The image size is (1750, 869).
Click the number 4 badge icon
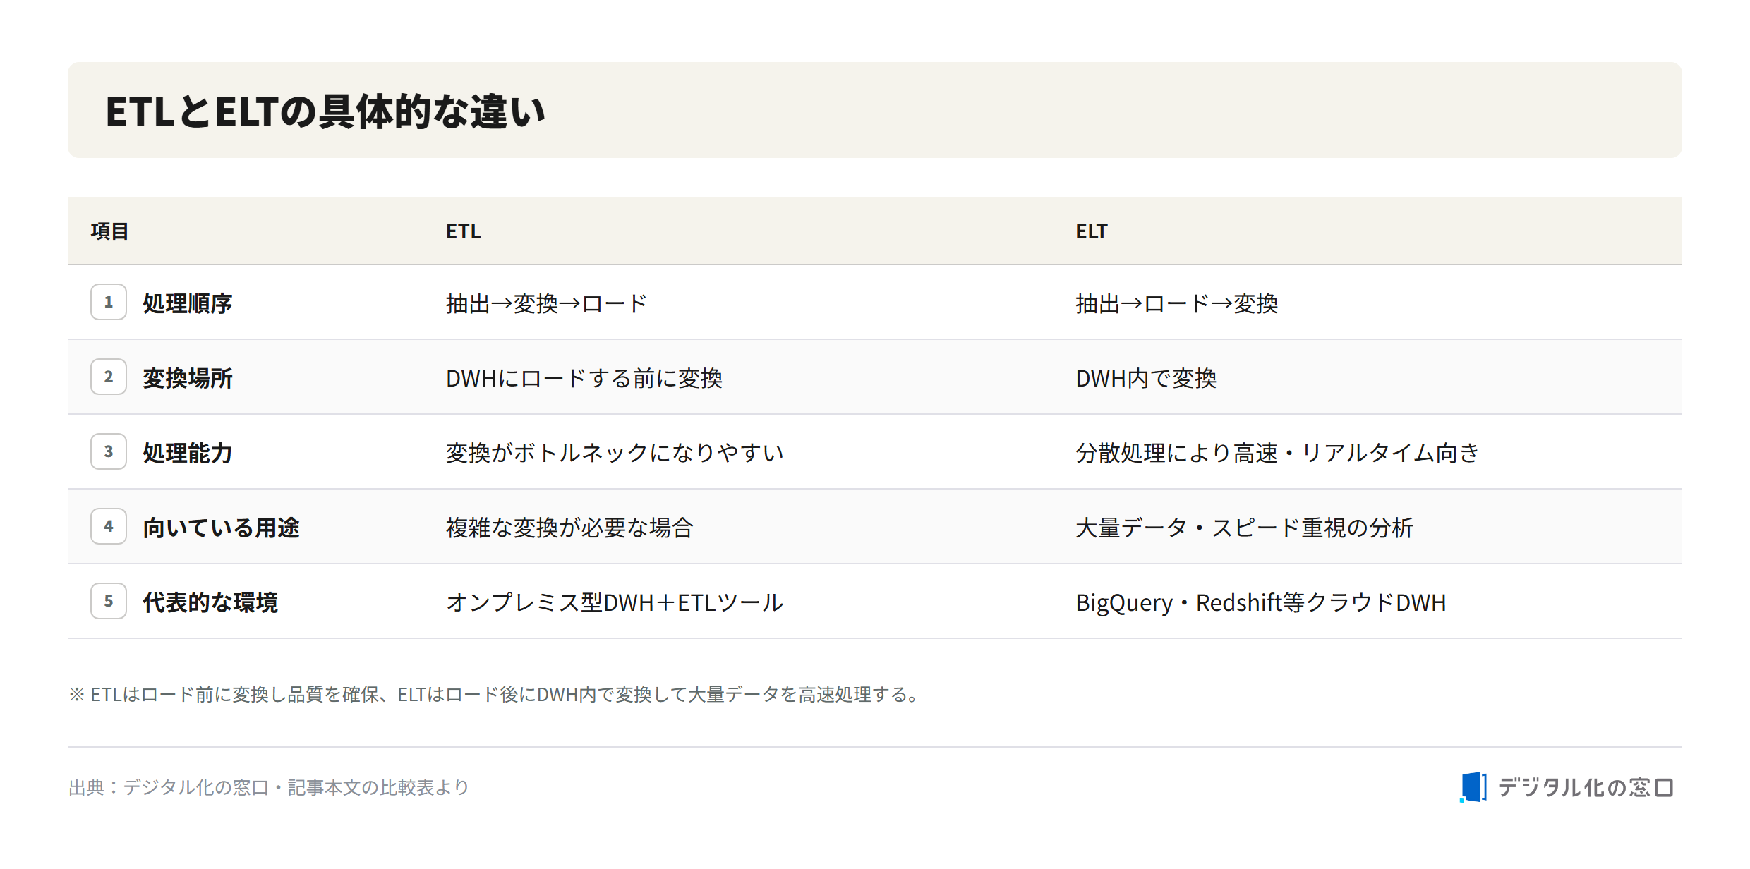(109, 526)
